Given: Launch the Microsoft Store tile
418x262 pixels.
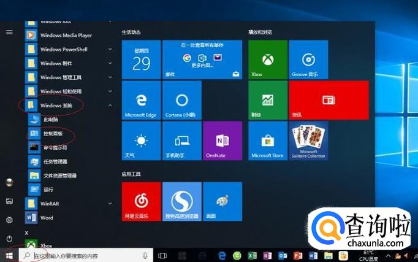Looking at the screenshot, I should point(267,141).
